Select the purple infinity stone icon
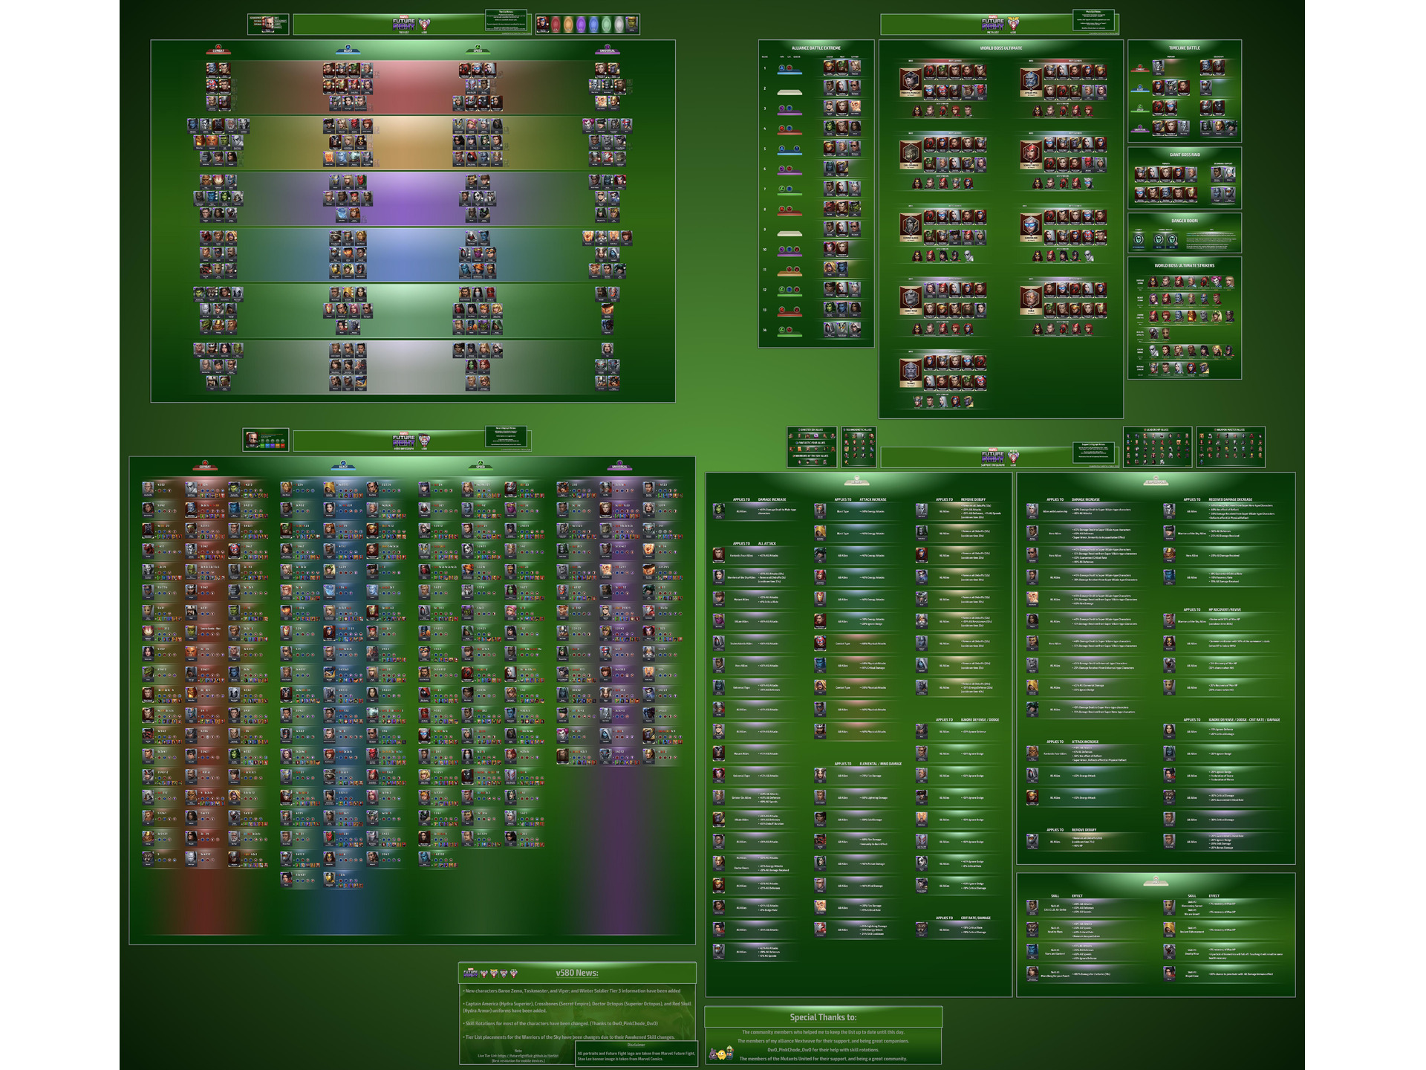This screenshot has width=1426, height=1070. point(581,25)
